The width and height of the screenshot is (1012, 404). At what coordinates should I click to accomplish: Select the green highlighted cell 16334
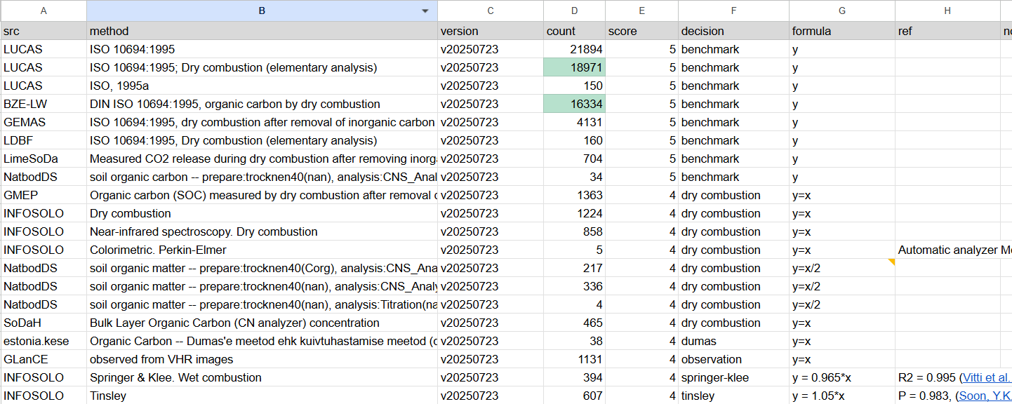574,104
